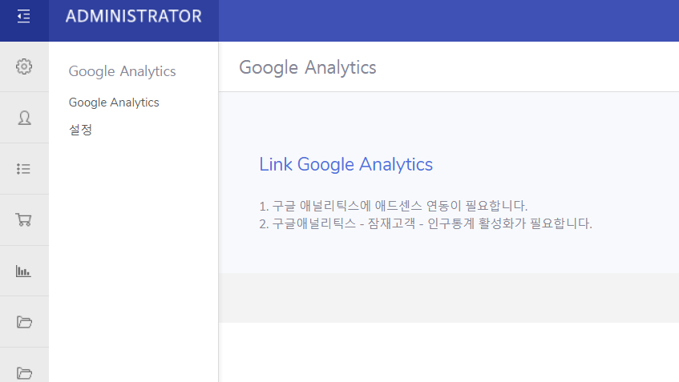Click the gray Google Analytics submenu heading
Image resolution: width=679 pixels, height=382 pixels.
coord(122,71)
